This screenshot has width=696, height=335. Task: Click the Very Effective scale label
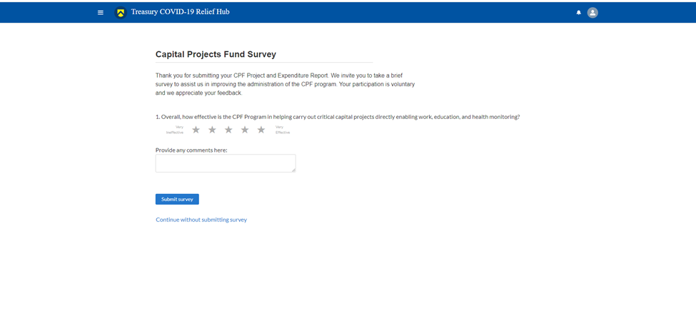pos(283,130)
